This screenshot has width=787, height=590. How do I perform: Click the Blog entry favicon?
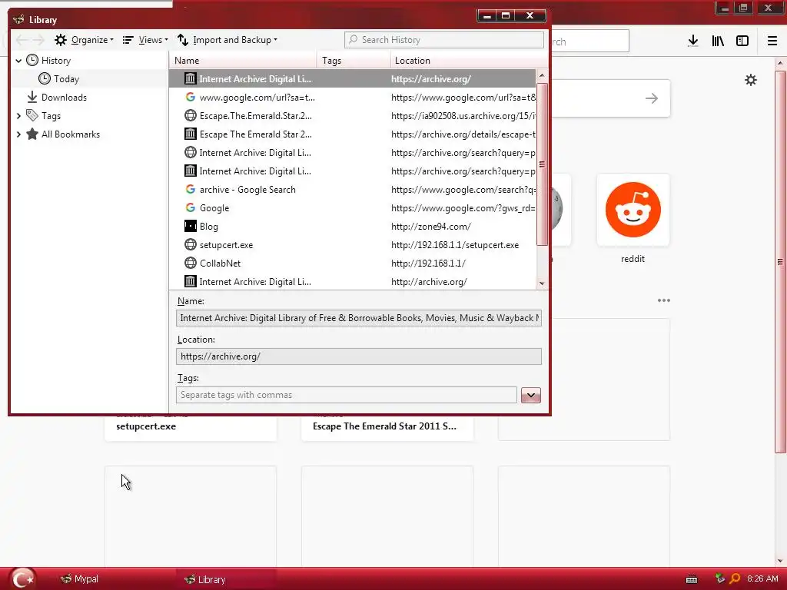(x=191, y=227)
